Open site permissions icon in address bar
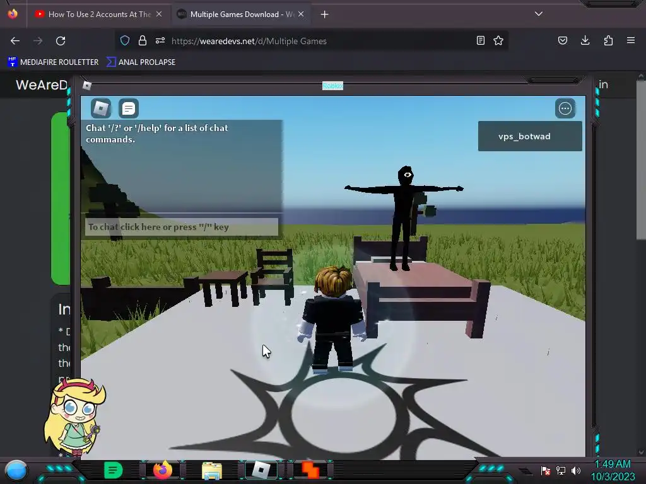Screen dimensions: 646x484 click(x=160, y=40)
